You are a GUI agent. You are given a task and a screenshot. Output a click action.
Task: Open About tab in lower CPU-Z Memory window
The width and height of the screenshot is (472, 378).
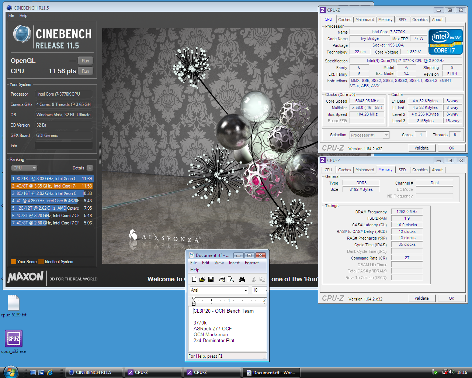click(x=437, y=170)
